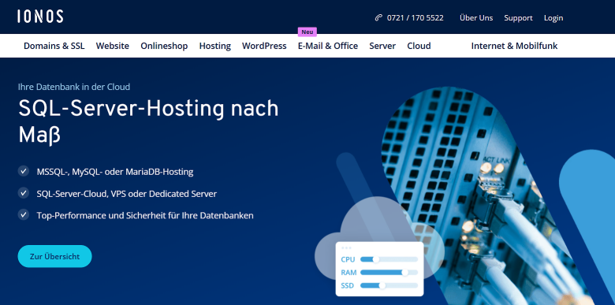Call number 0721 / 170 5522
Viewport: 615px width, 305px height.
pos(415,18)
